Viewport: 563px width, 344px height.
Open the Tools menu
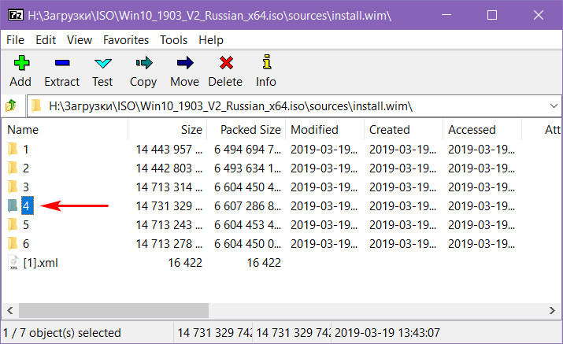point(173,40)
